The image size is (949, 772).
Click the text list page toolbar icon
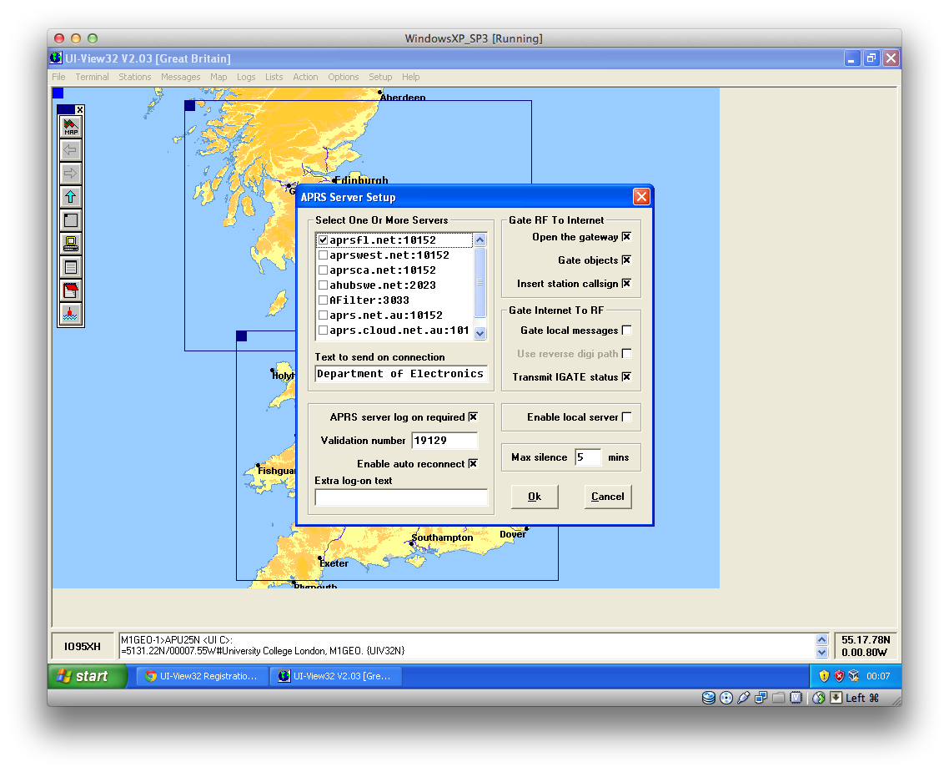tap(71, 267)
